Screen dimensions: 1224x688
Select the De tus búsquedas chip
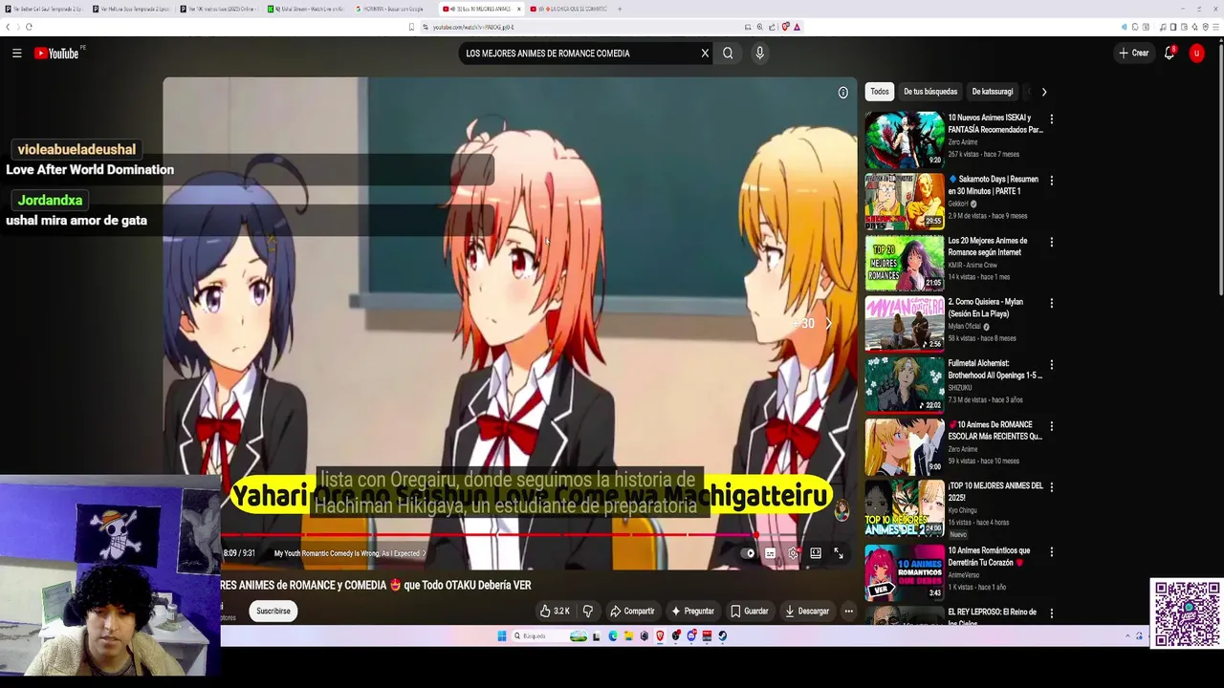point(930,92)
